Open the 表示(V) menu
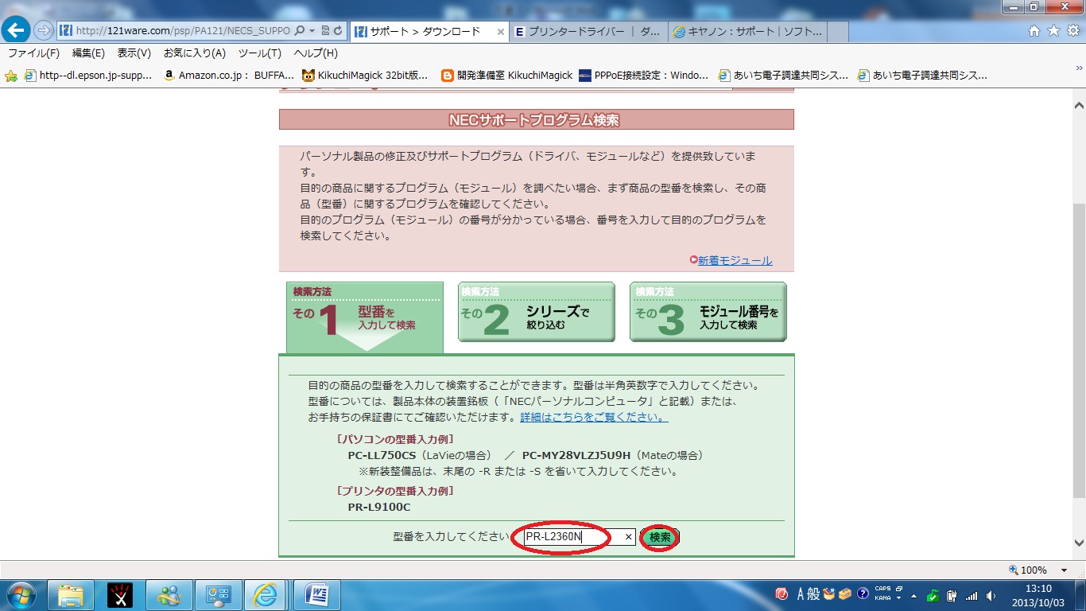1086x611 pixels. click(134, 53)
